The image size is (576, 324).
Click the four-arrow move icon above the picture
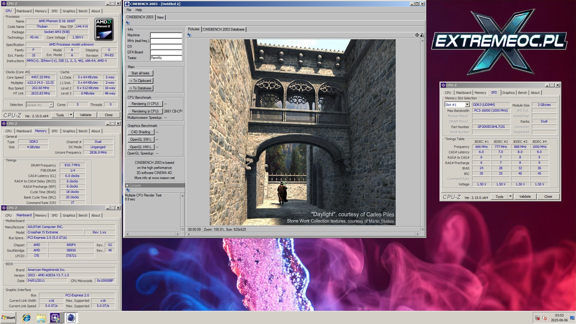(417, 35)
